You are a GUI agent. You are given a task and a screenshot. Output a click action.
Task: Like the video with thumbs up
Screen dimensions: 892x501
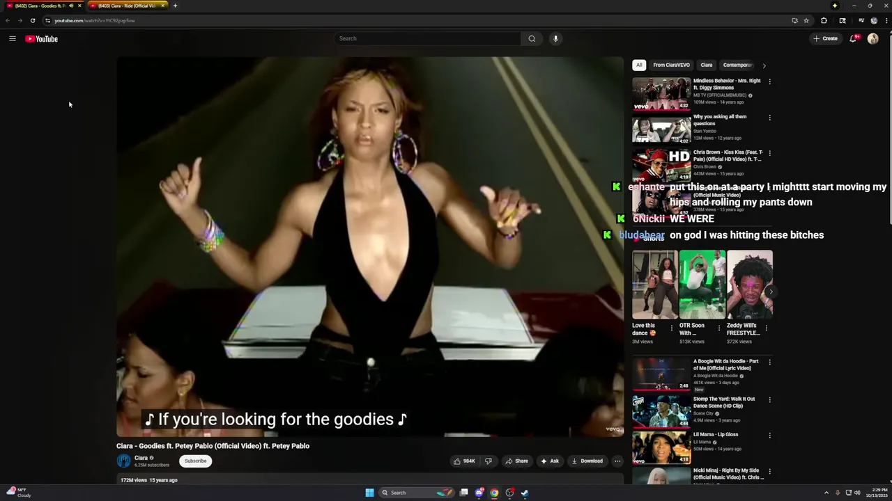coord(464,461)
